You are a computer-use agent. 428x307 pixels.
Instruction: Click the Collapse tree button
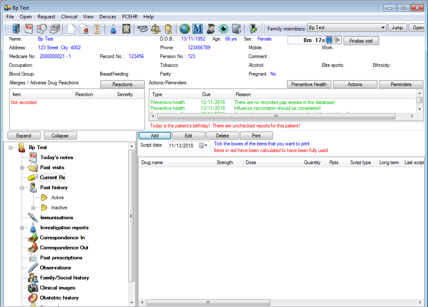tap(60, 136)
